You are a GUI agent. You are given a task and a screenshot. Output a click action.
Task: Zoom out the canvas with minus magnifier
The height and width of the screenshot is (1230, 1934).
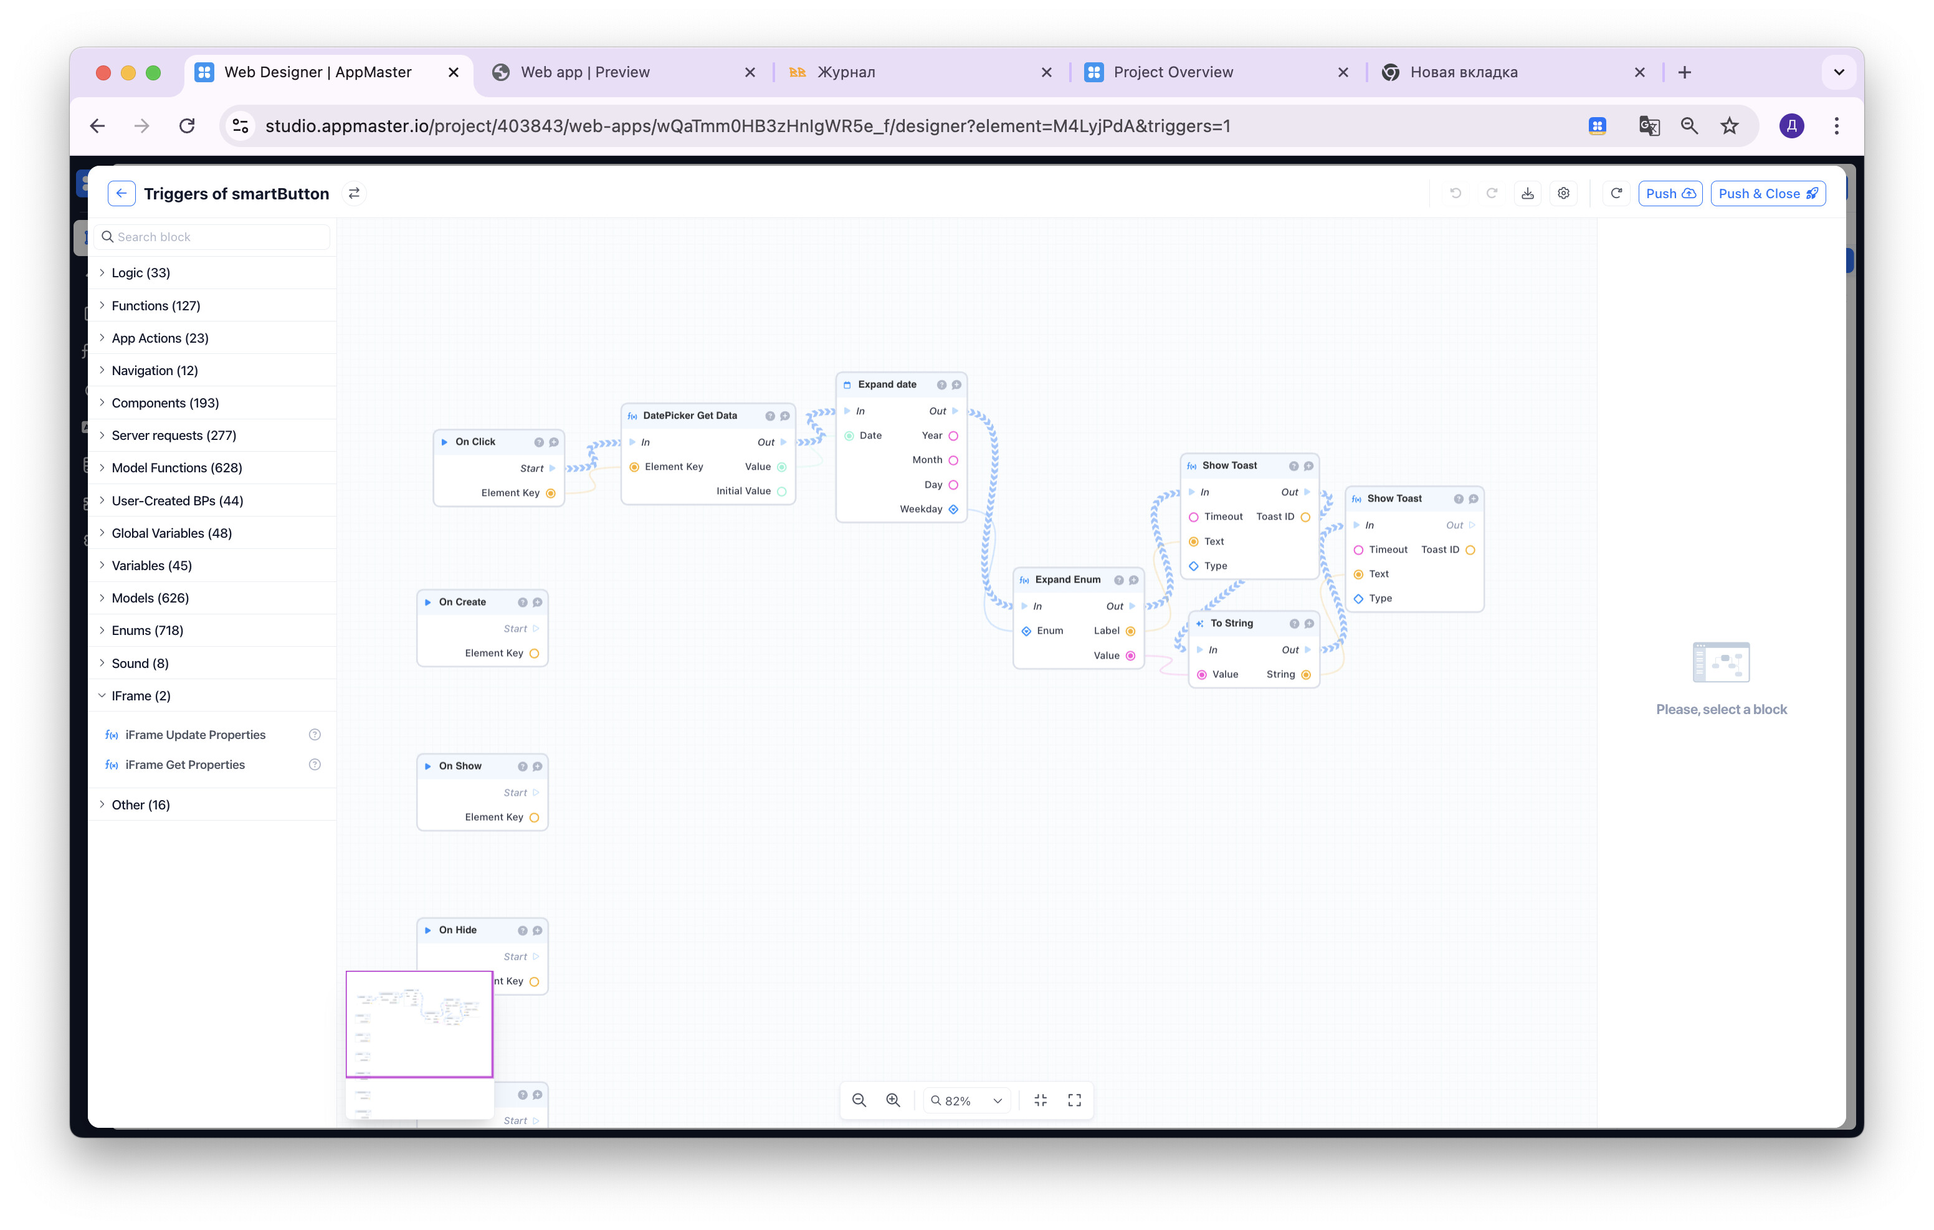click(859, 1100)
